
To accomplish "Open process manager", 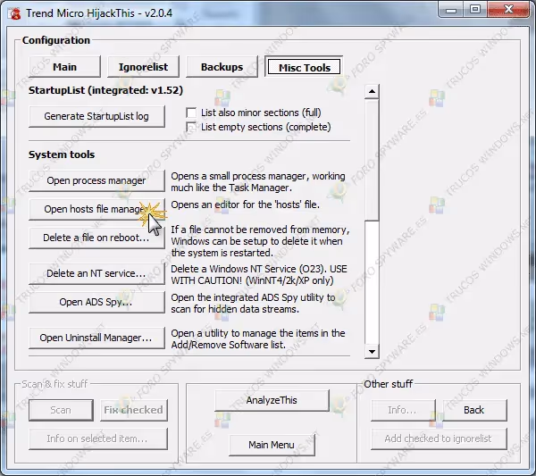I will coord(96,180).
